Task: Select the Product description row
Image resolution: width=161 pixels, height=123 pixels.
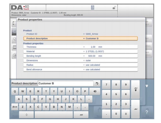Action: pos(80,38)
